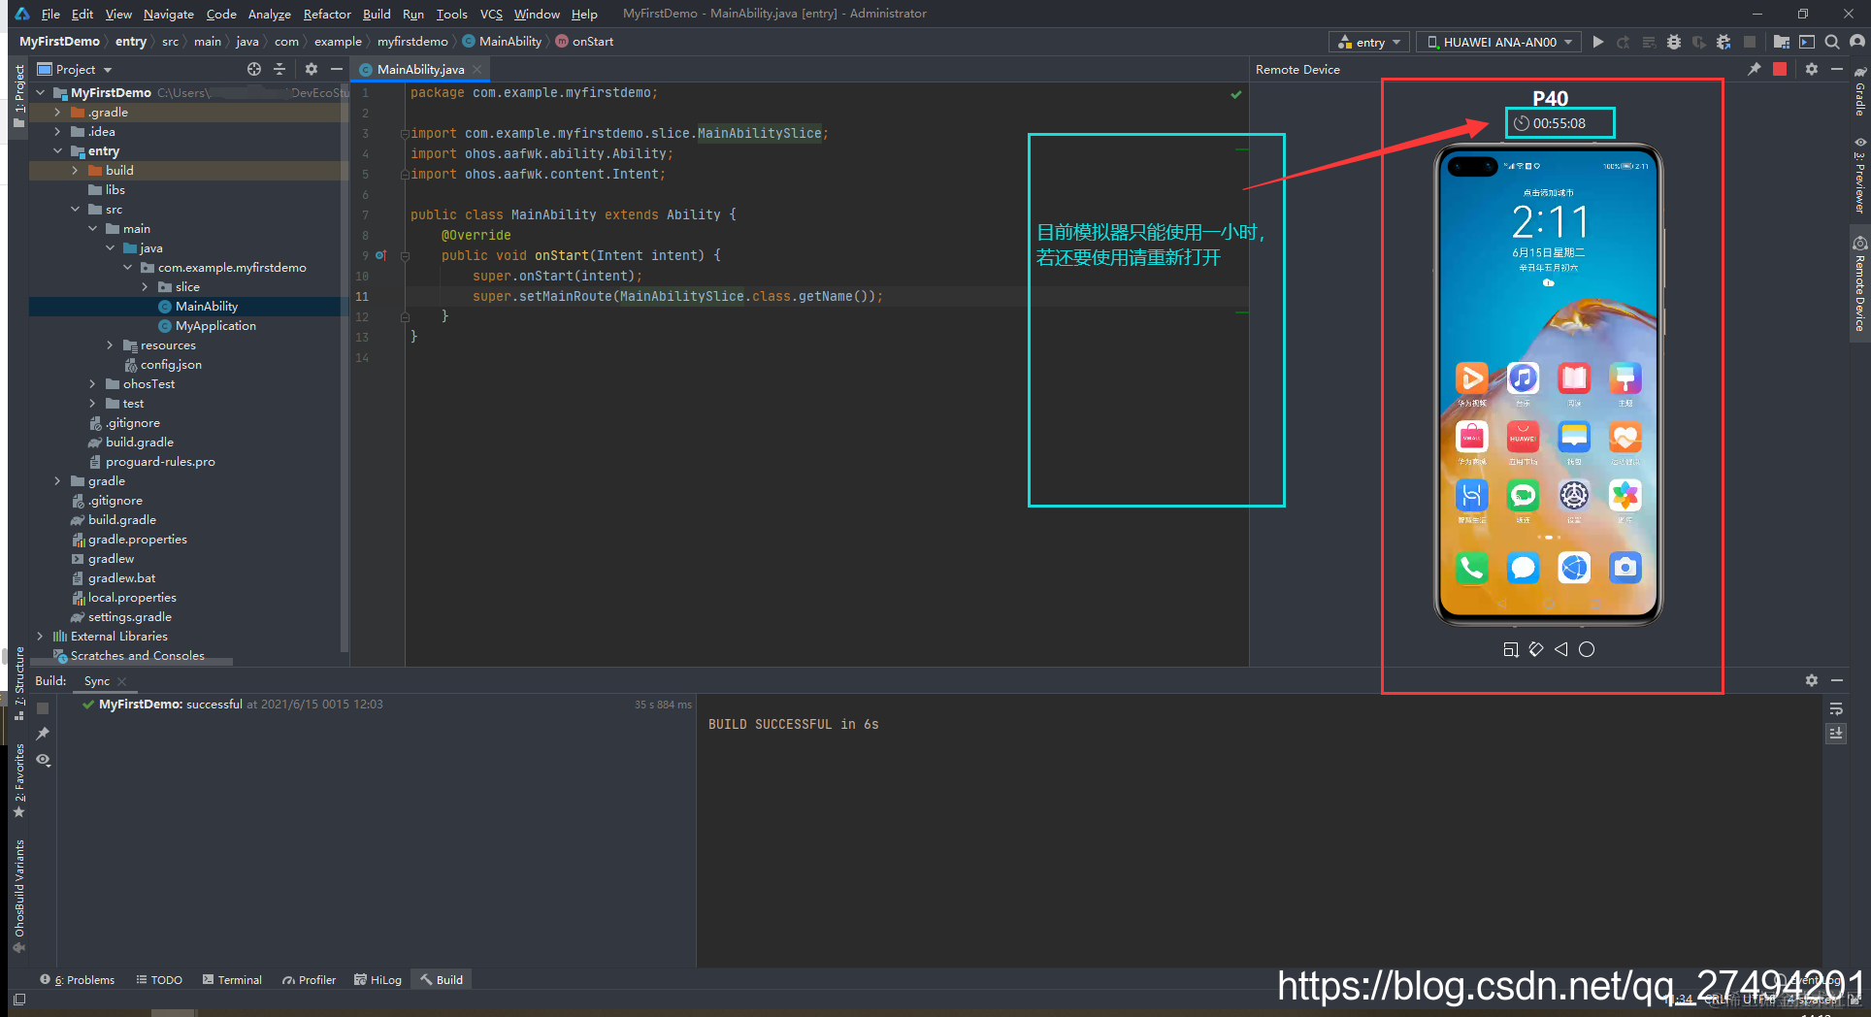The image size is (1871, 1017).
Task: Switch to the HiLog tab
Action: [x=378, y=980]
